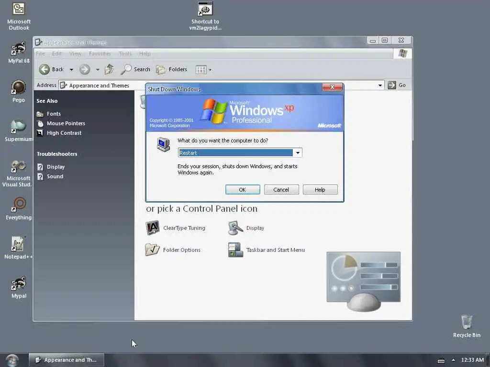Image resolution: width=490 pixels, height=367 pixels.
Task: Expand the Views dropdown arrow
Action: [x=210, y=70]
